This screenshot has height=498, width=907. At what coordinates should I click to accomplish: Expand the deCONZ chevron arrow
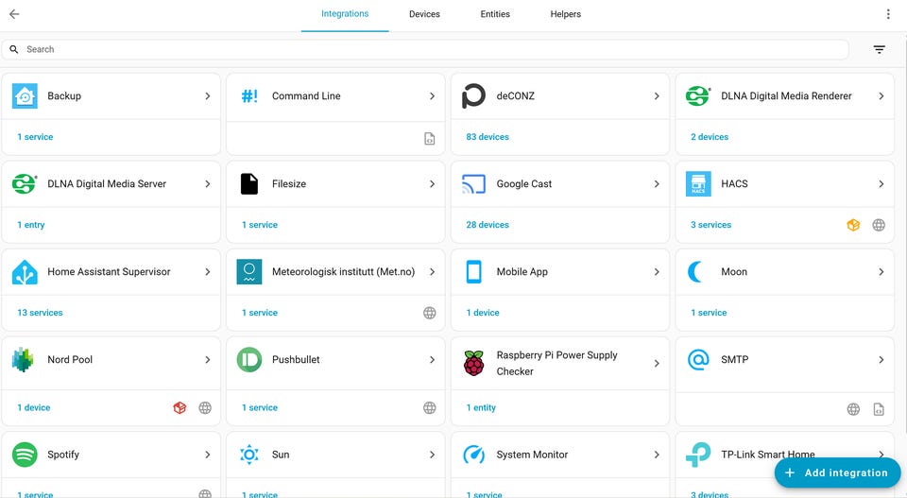[657, 96]
